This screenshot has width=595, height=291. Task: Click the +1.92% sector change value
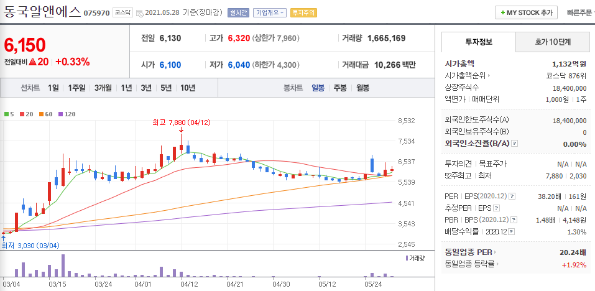574,264
